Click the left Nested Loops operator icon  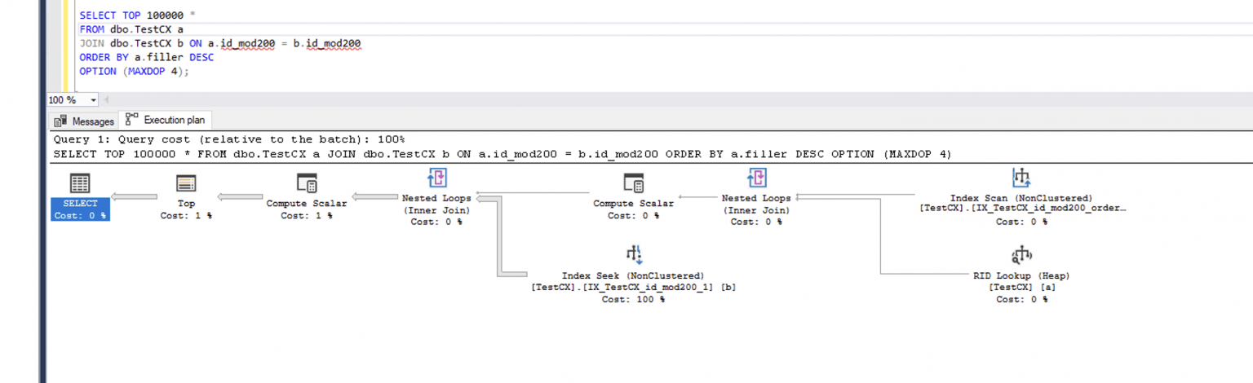(x=436, y=178)
